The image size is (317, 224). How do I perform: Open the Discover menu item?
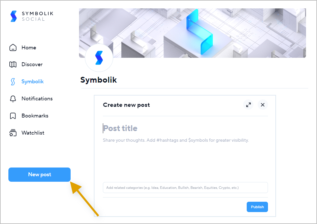32,65
